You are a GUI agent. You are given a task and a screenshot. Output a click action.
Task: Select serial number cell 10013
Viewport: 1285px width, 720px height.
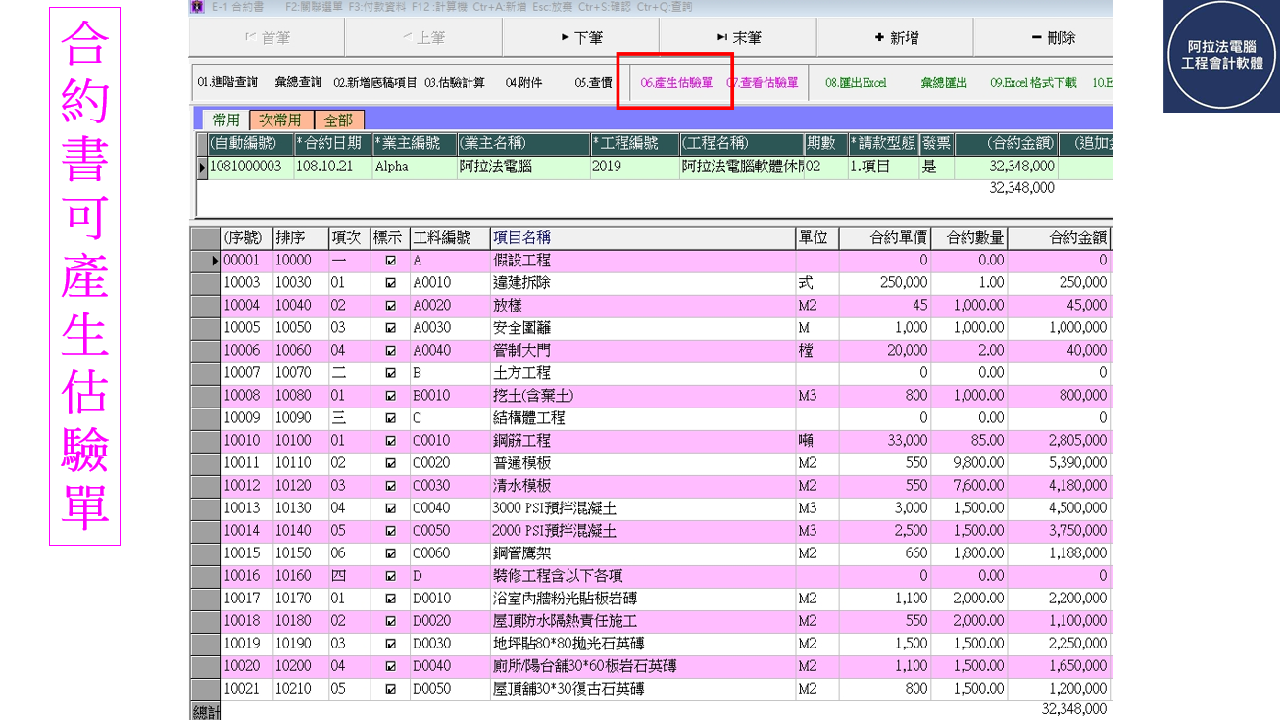click(x=246, y=509)
